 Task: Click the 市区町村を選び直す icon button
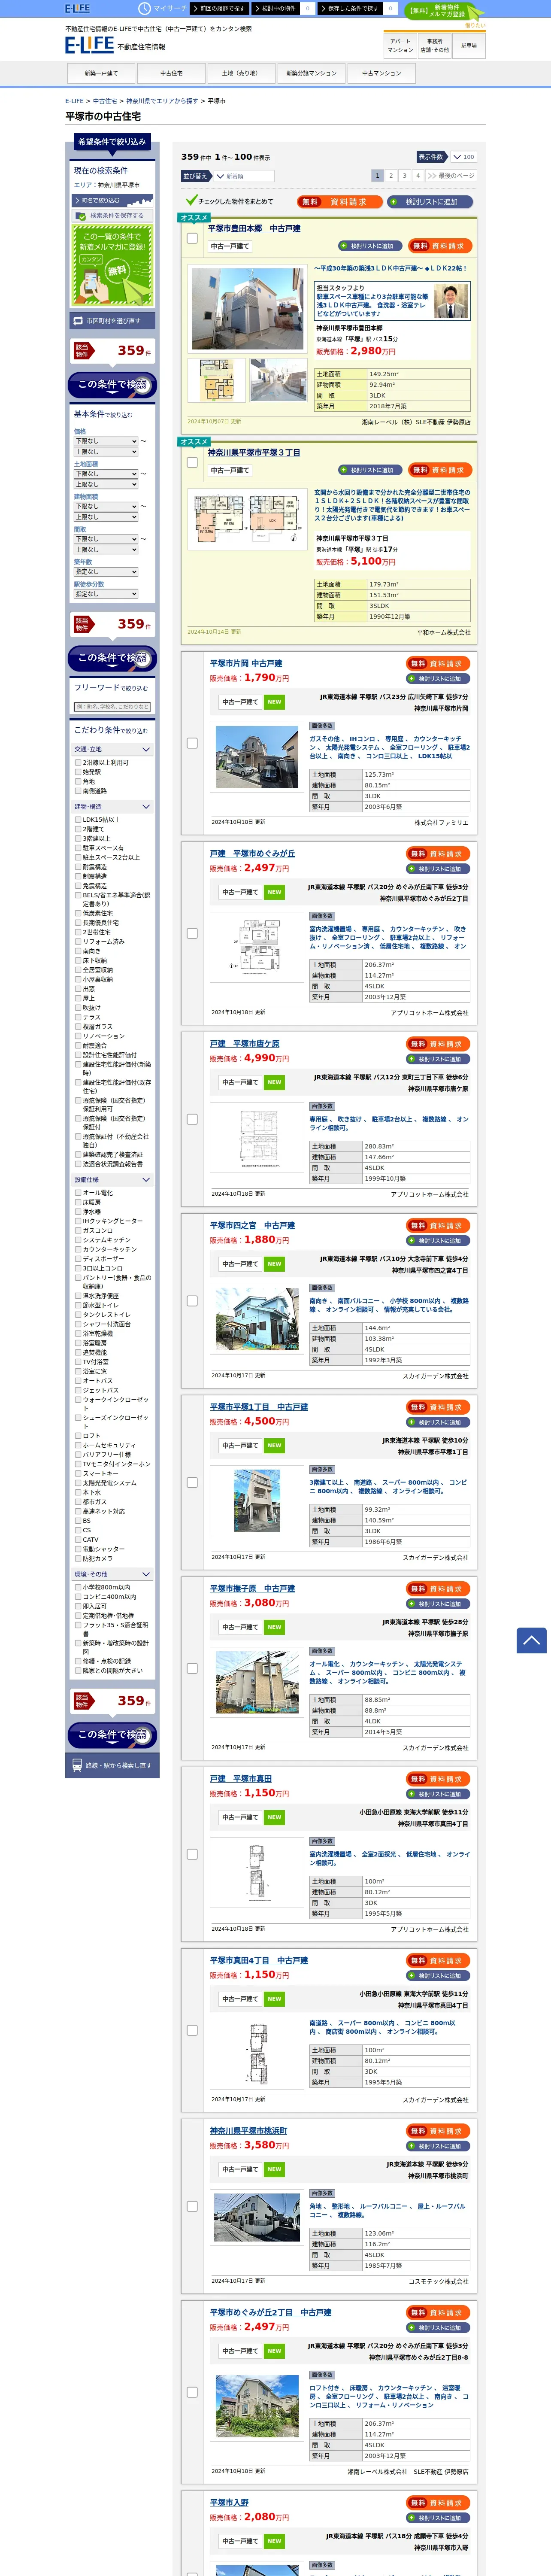coord(112,321)
